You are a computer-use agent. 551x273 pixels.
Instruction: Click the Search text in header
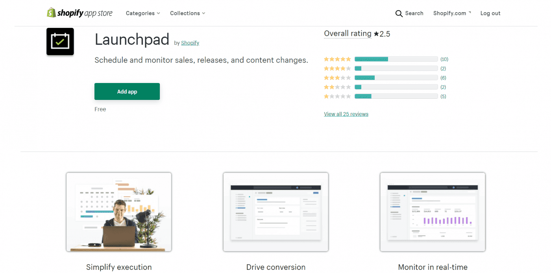(414, 13)
